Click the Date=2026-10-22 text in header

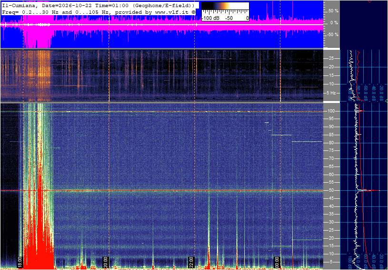pyautogui.click(x=67, y=5)
